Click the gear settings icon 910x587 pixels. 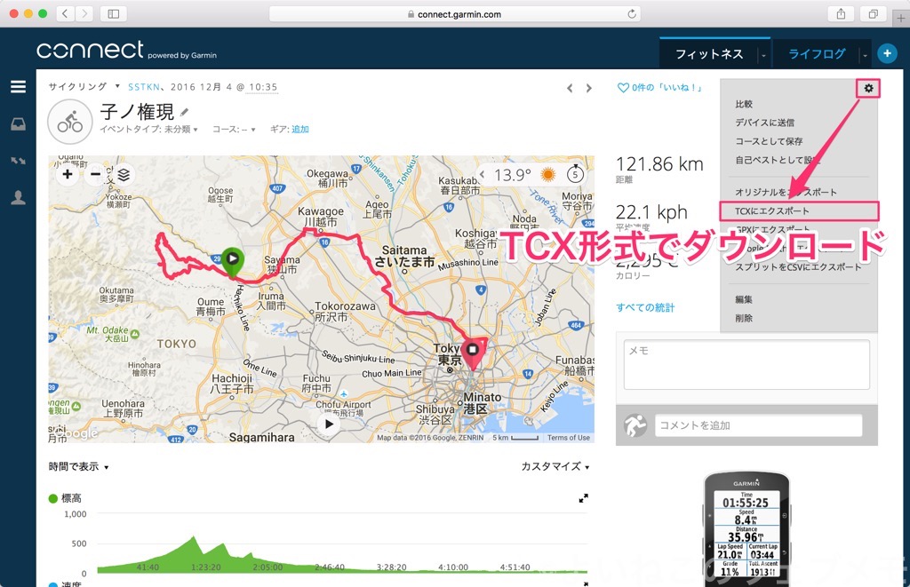pos(868,88)
